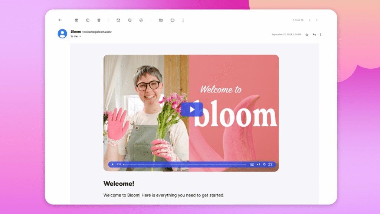
Task: Add email to tasks
Action: (x=141, y=20)
